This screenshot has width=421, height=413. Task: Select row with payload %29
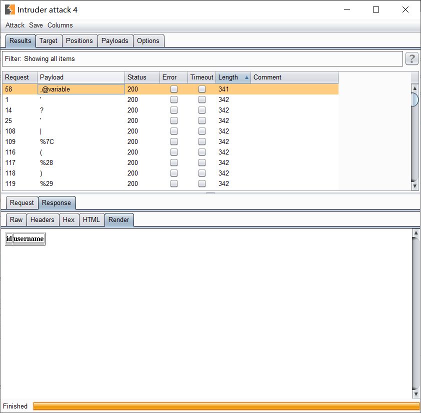[x=170, y=183]
